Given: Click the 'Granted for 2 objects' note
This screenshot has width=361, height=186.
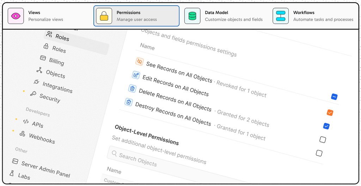Looking at the screenshot, I should click(x=243, y=119).
